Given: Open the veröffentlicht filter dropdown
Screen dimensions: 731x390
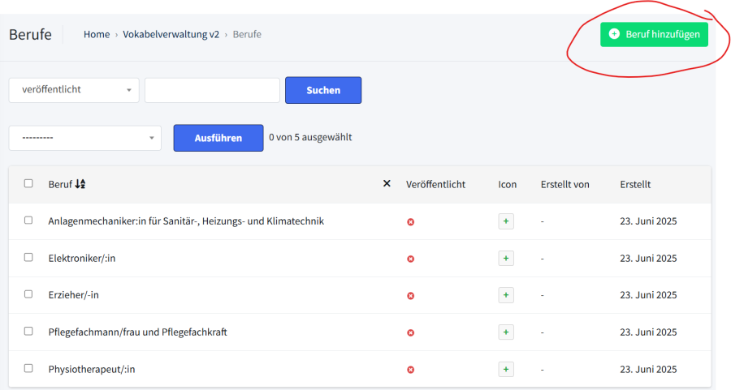Looking at the screenshot, I should (74, 90).
